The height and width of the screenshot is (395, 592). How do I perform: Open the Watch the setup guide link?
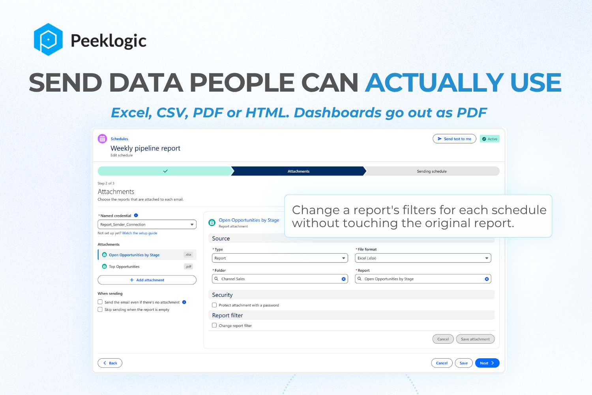point(140,233)
